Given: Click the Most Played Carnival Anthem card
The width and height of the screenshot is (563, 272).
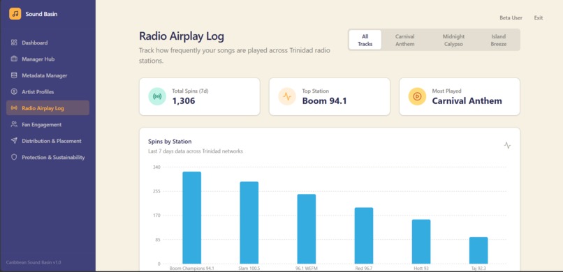Looking at the screenshot, I should pos(459,96).
